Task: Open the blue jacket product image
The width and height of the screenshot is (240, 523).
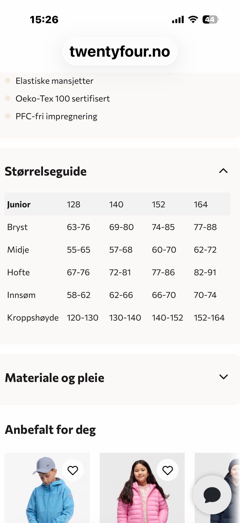Action: coord(47,488)
